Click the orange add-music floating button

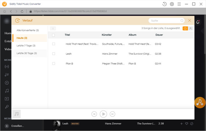click(200, 103)
